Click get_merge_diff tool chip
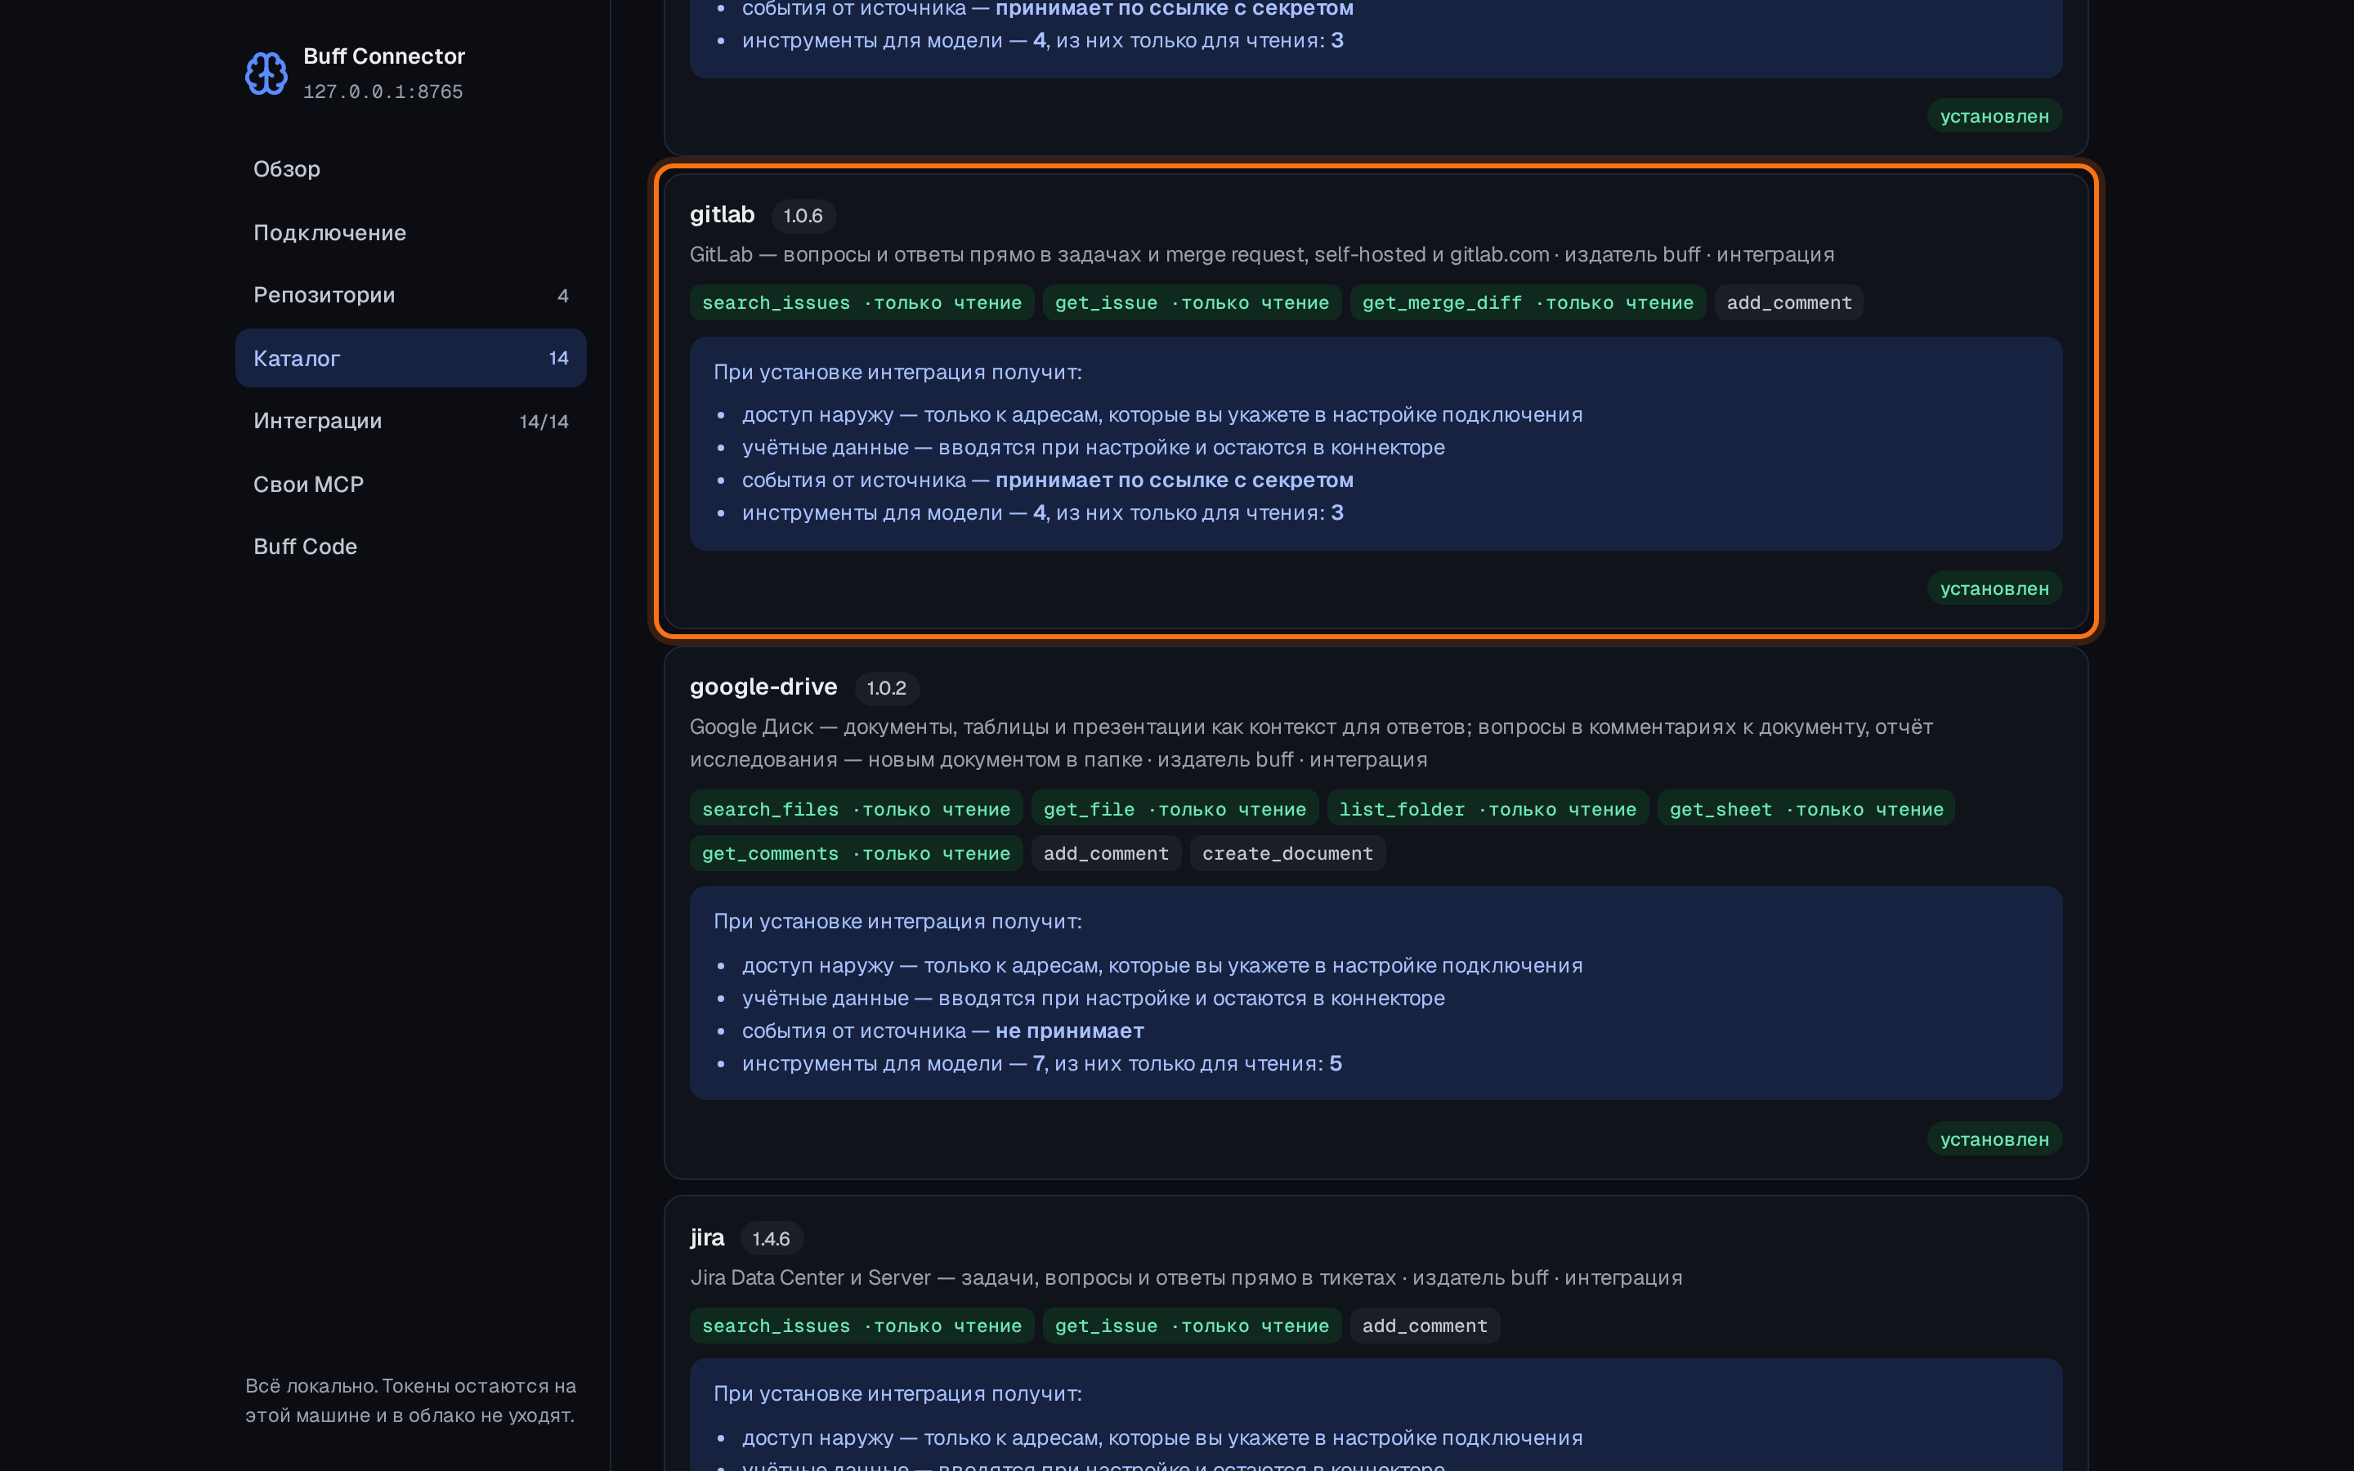2354x1471 pixels. point(1527,302)
